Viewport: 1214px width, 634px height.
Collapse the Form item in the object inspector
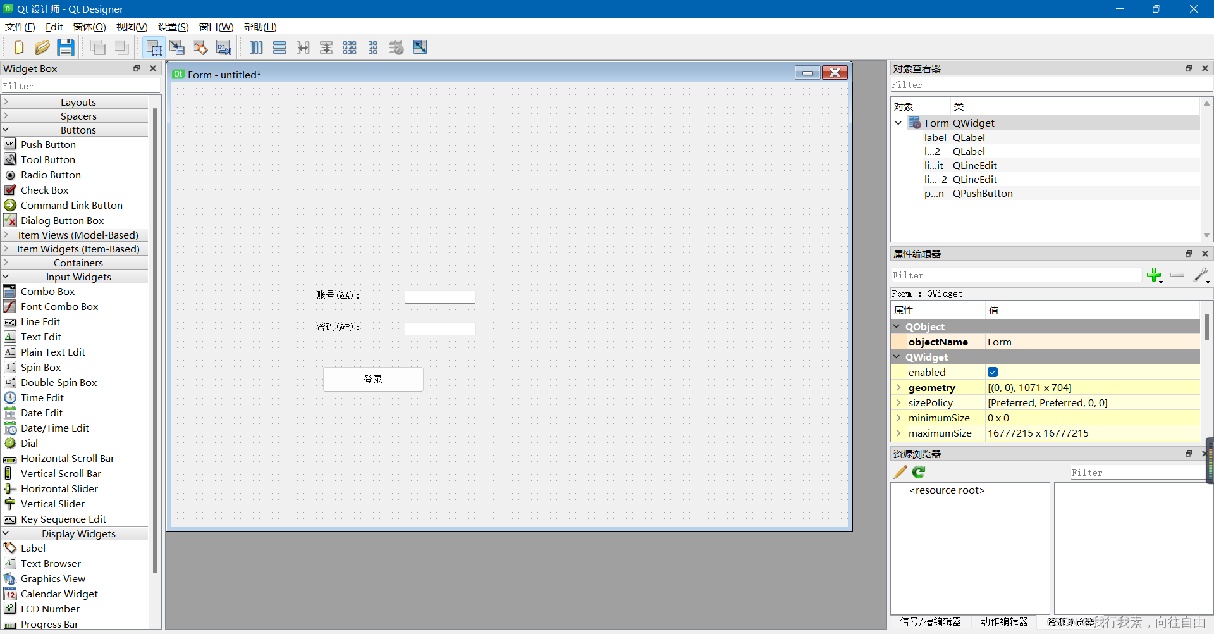pyautogui.click(x=898, y=123)
